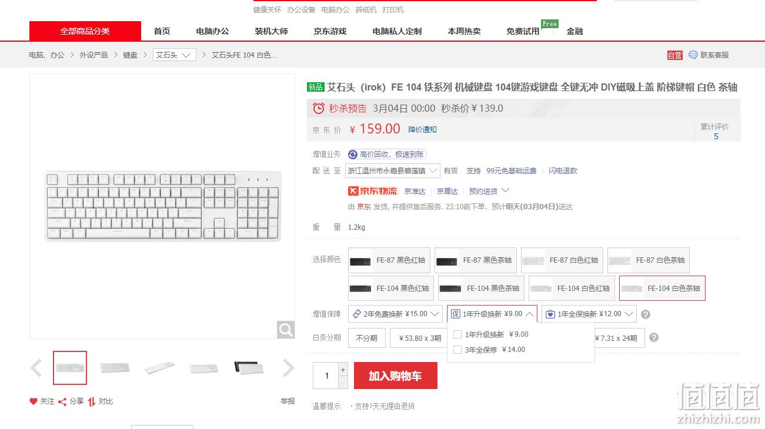Click the 自营 red badge
This screenshot has height=429, width=765.
coord(675,55)
